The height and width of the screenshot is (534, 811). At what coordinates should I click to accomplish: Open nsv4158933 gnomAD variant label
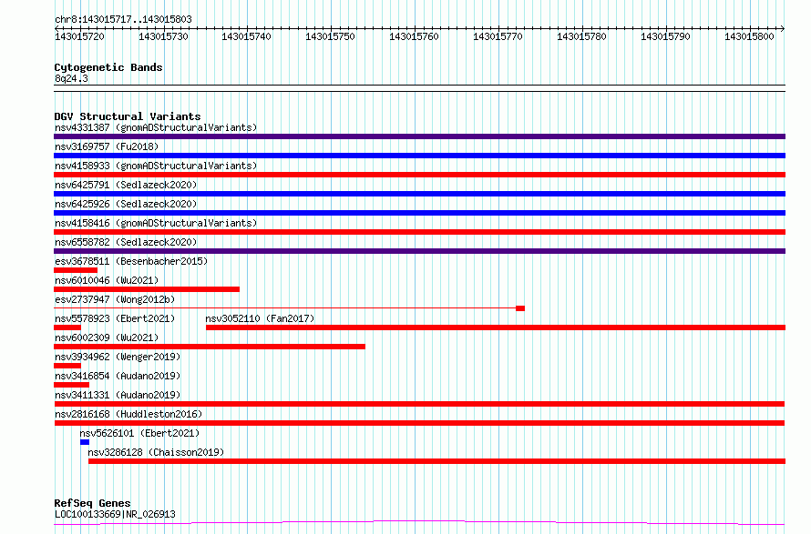click(x=156, y=166)
